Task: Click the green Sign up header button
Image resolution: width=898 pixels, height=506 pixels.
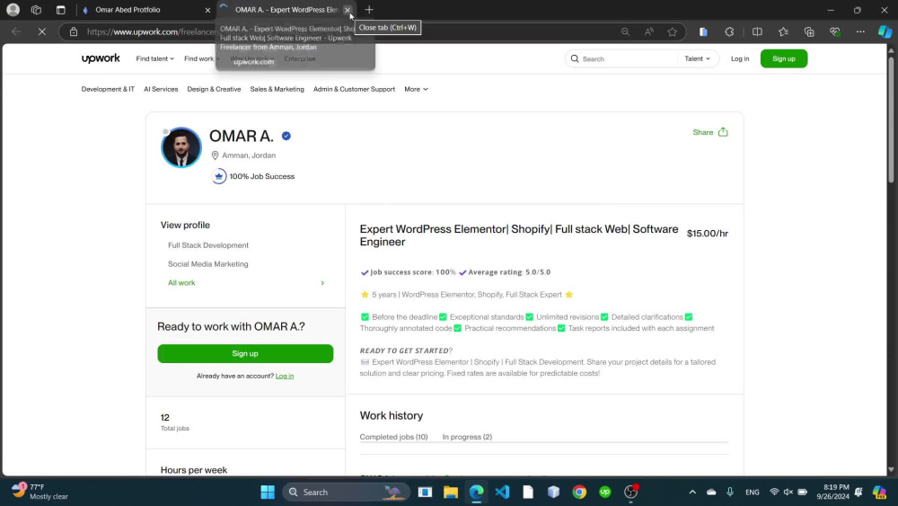Action: point(783,58)
